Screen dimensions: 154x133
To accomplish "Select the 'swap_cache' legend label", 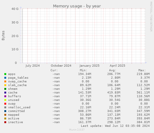I will 17,81.
